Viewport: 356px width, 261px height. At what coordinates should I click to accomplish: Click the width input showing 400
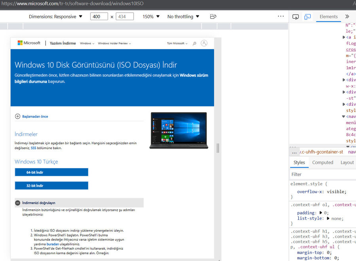tap(99, 17)
